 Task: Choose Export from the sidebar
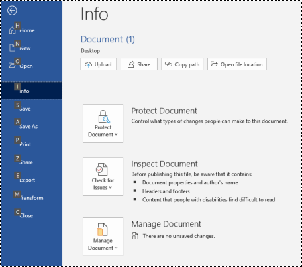[x=32, y=180]
